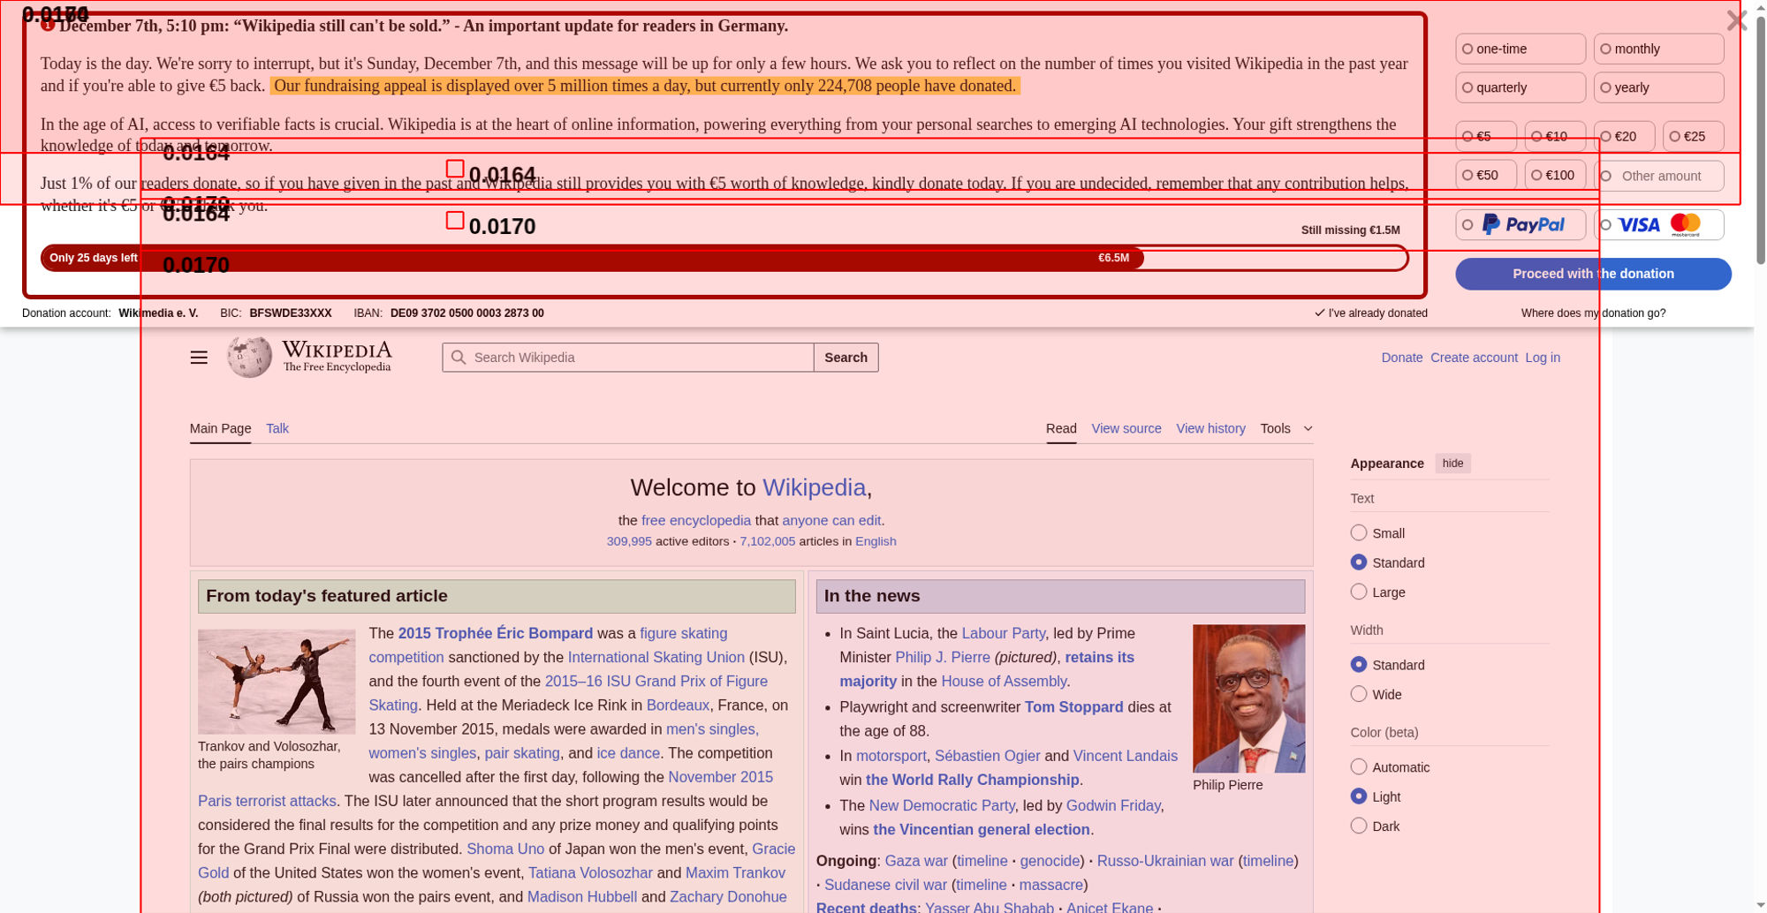Click the Wikipedia globe logo
This screenshot has height=913, width=1767.
249,357
